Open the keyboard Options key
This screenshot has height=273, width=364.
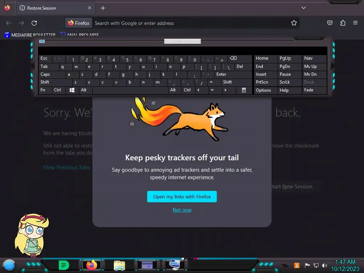click(266, 90)
